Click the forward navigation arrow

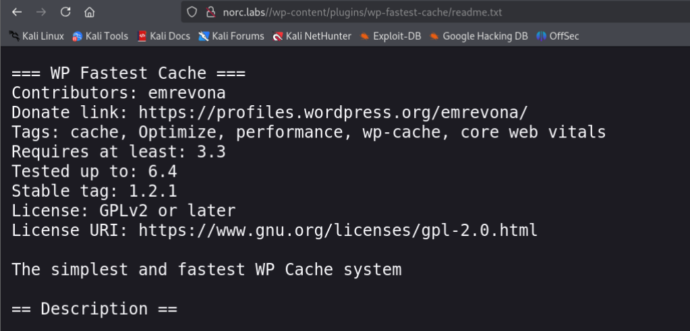41,12
